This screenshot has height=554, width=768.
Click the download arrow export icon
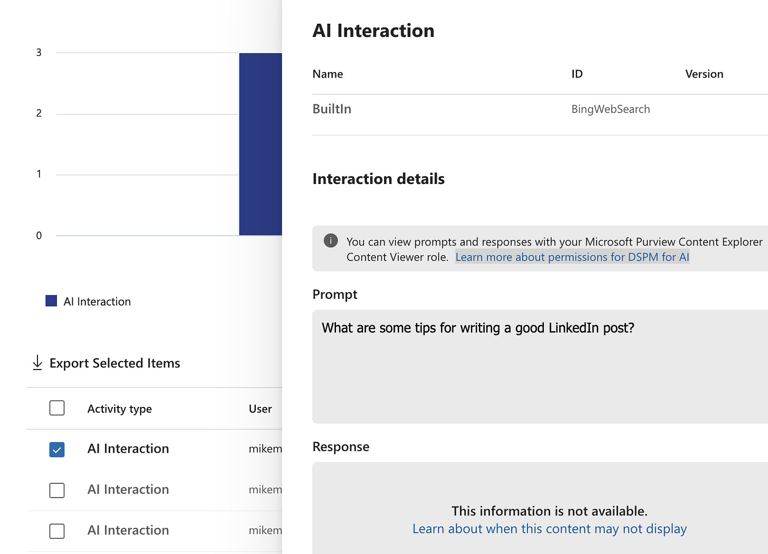coord(37,363)
